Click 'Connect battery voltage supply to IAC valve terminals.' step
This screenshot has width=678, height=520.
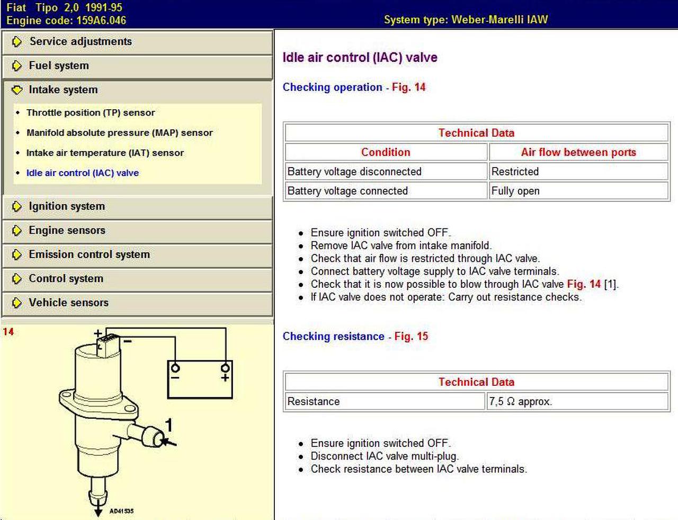[434, 271]
